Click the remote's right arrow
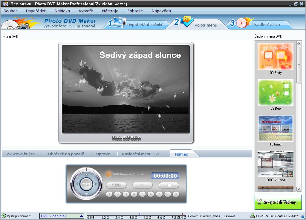 (x=96, y=184)
